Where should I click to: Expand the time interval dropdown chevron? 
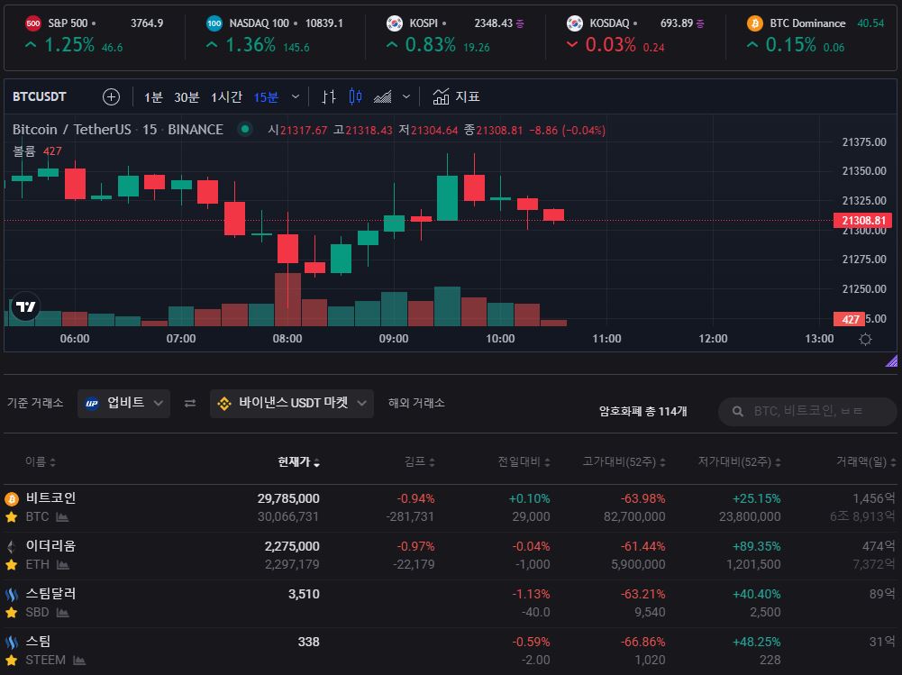295,96
